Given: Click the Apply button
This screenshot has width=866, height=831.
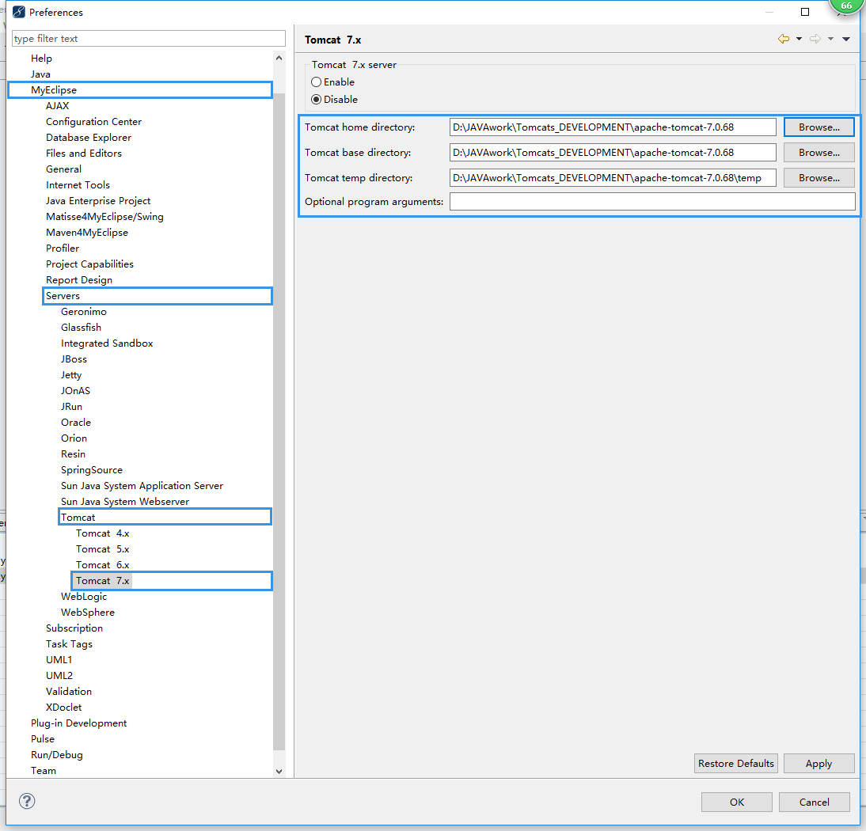Looking at the screenshot, I should tap(819, 763).
